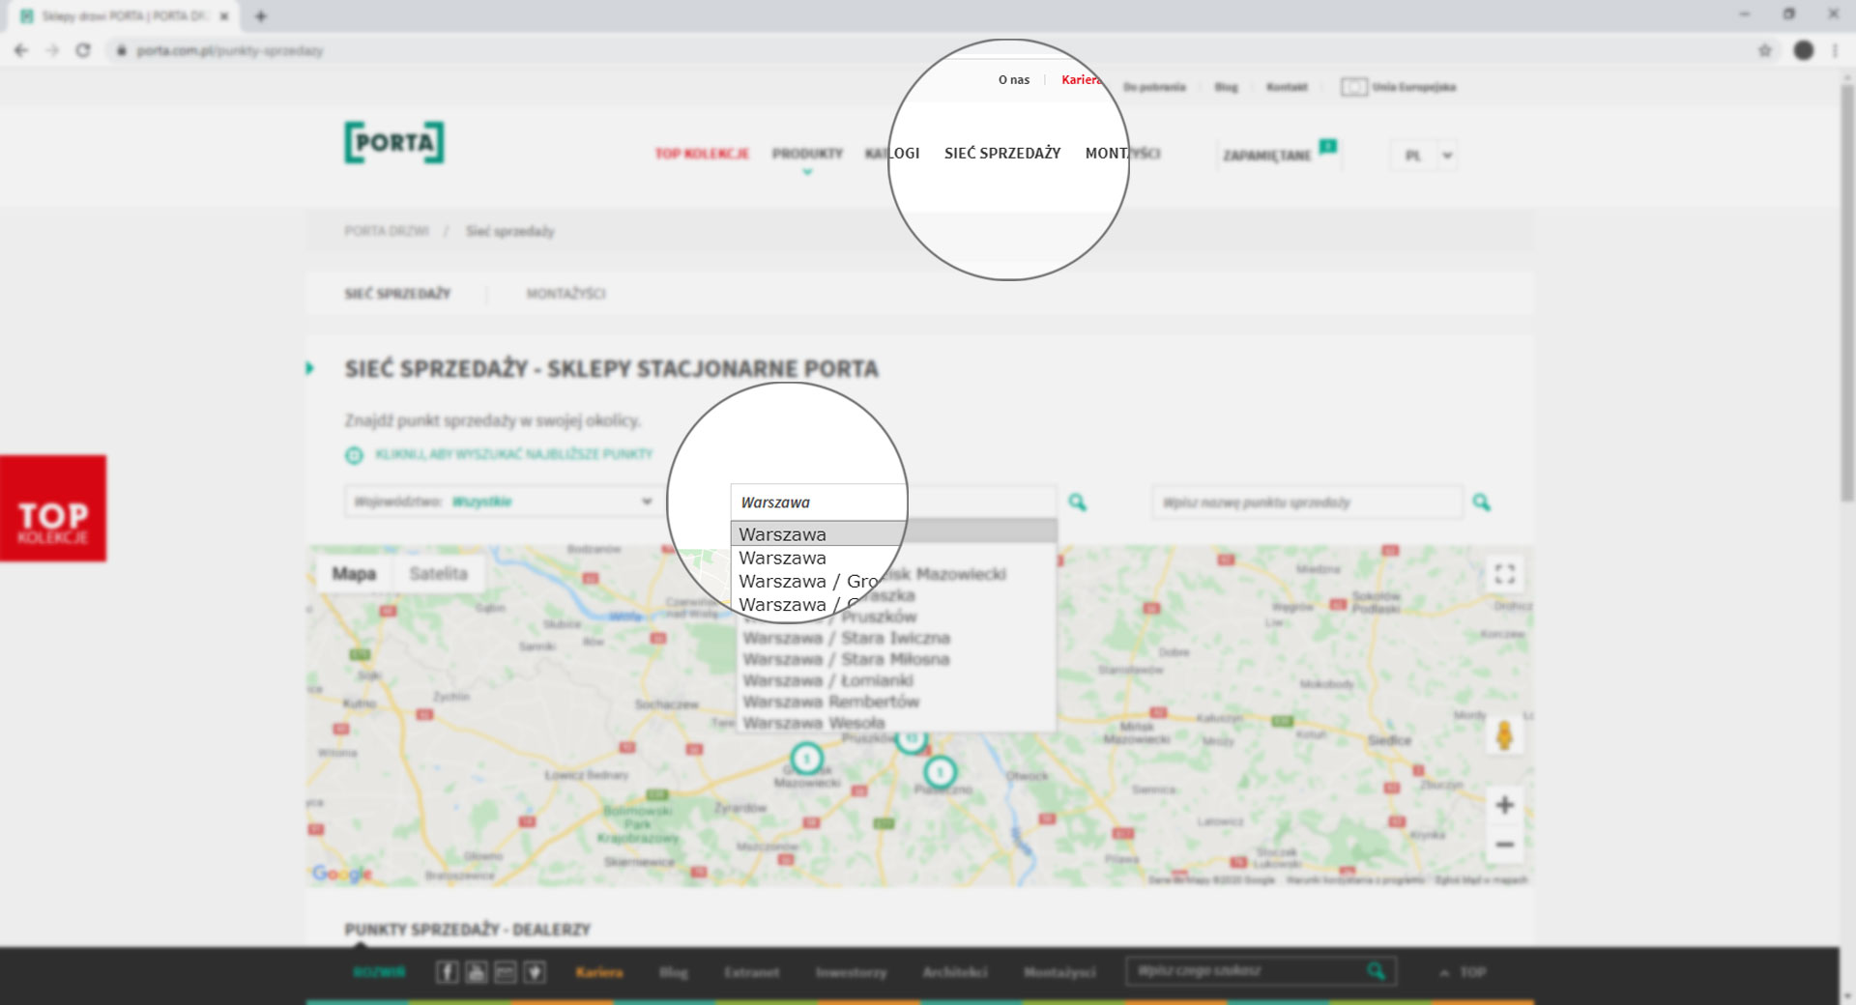Click KLIKNIJ, ABY WYSZUKAĆ NAJBLIŻSZE PUNKTY link
This screenshot has width=1856, height=1005.
[x=514, y=454]
